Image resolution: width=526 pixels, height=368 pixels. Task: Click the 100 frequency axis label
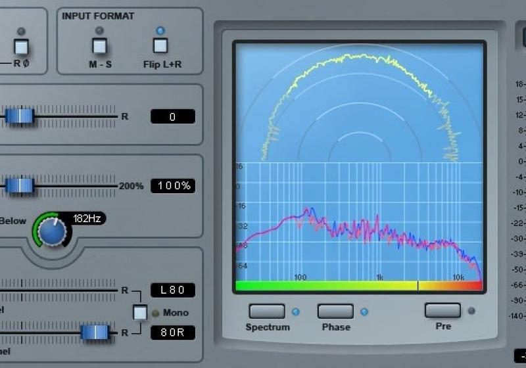pos(300,277)
